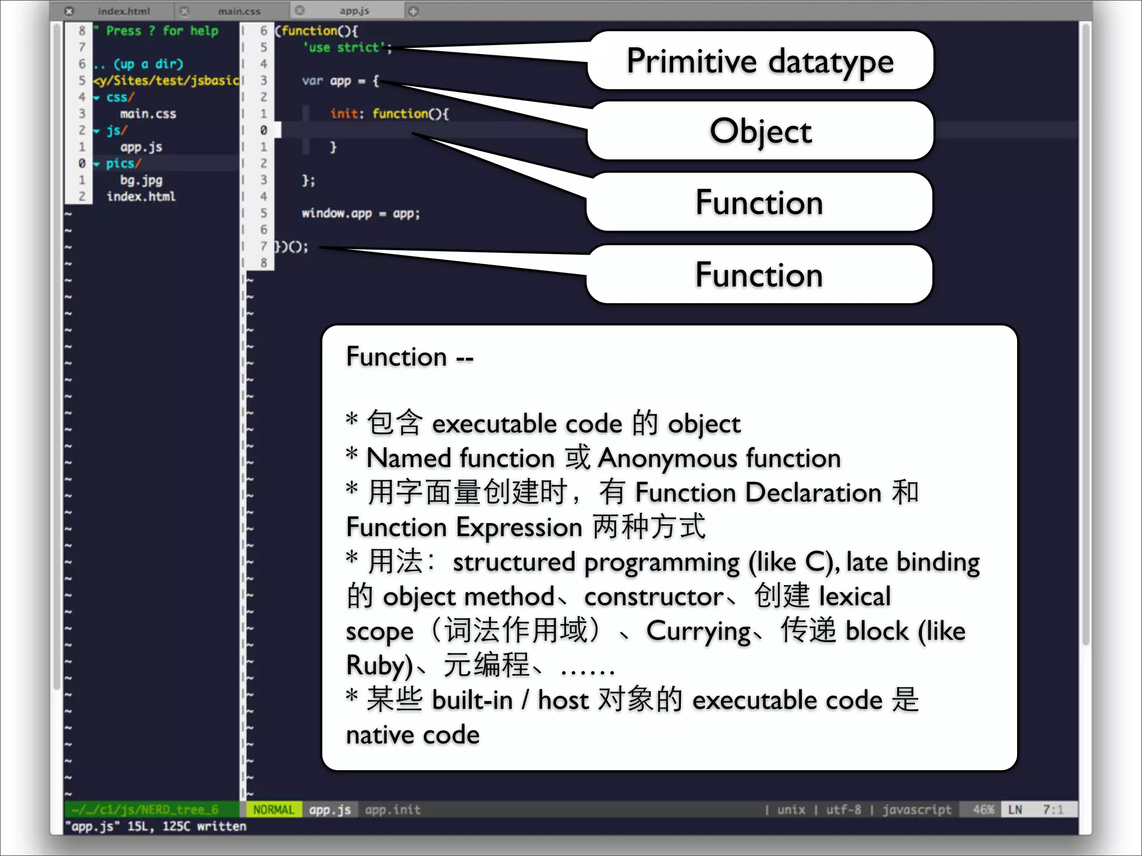This screenshot has width=1142, height=856.
Task: Go to '.. (up a dir)' entry
Action: click(x=138, y=64)
